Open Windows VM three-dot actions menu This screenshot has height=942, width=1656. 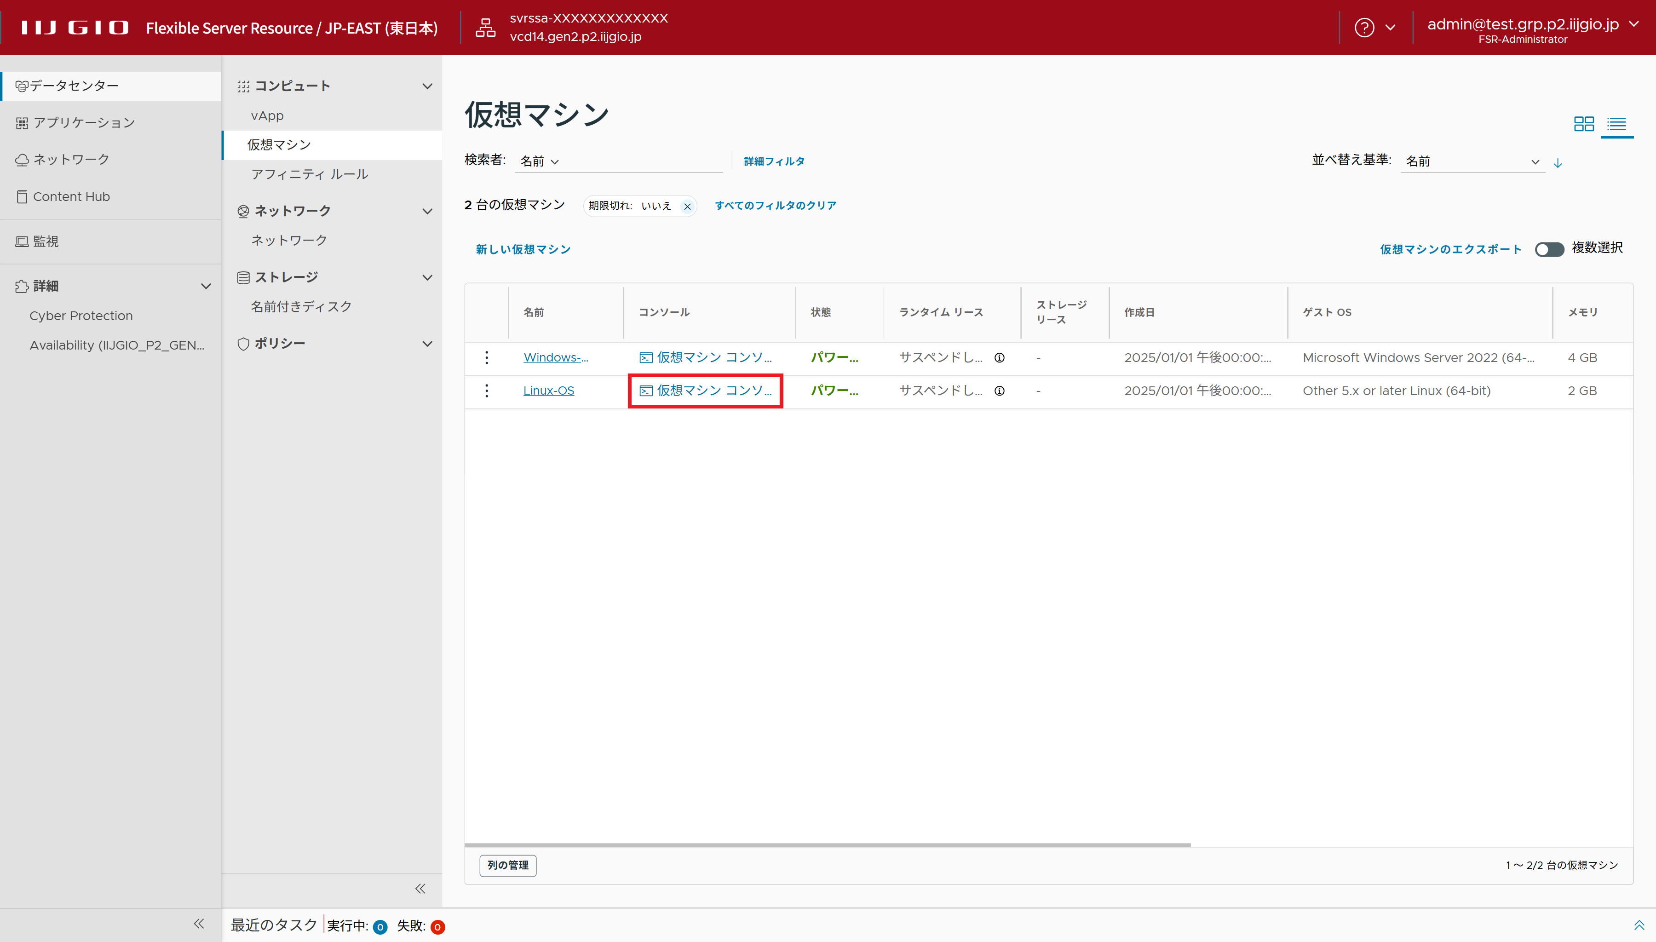[487, 358]
